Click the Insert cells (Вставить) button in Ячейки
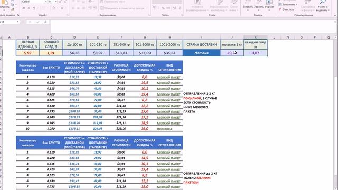 248,6
